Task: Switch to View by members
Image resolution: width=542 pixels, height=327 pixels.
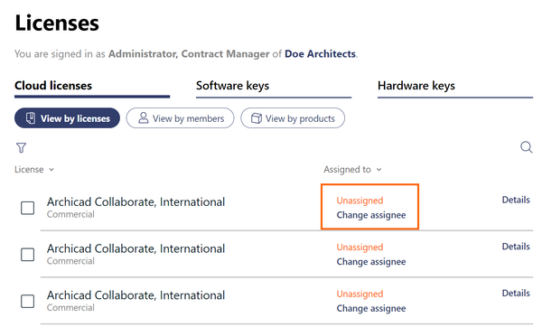Action: (180, 118)
